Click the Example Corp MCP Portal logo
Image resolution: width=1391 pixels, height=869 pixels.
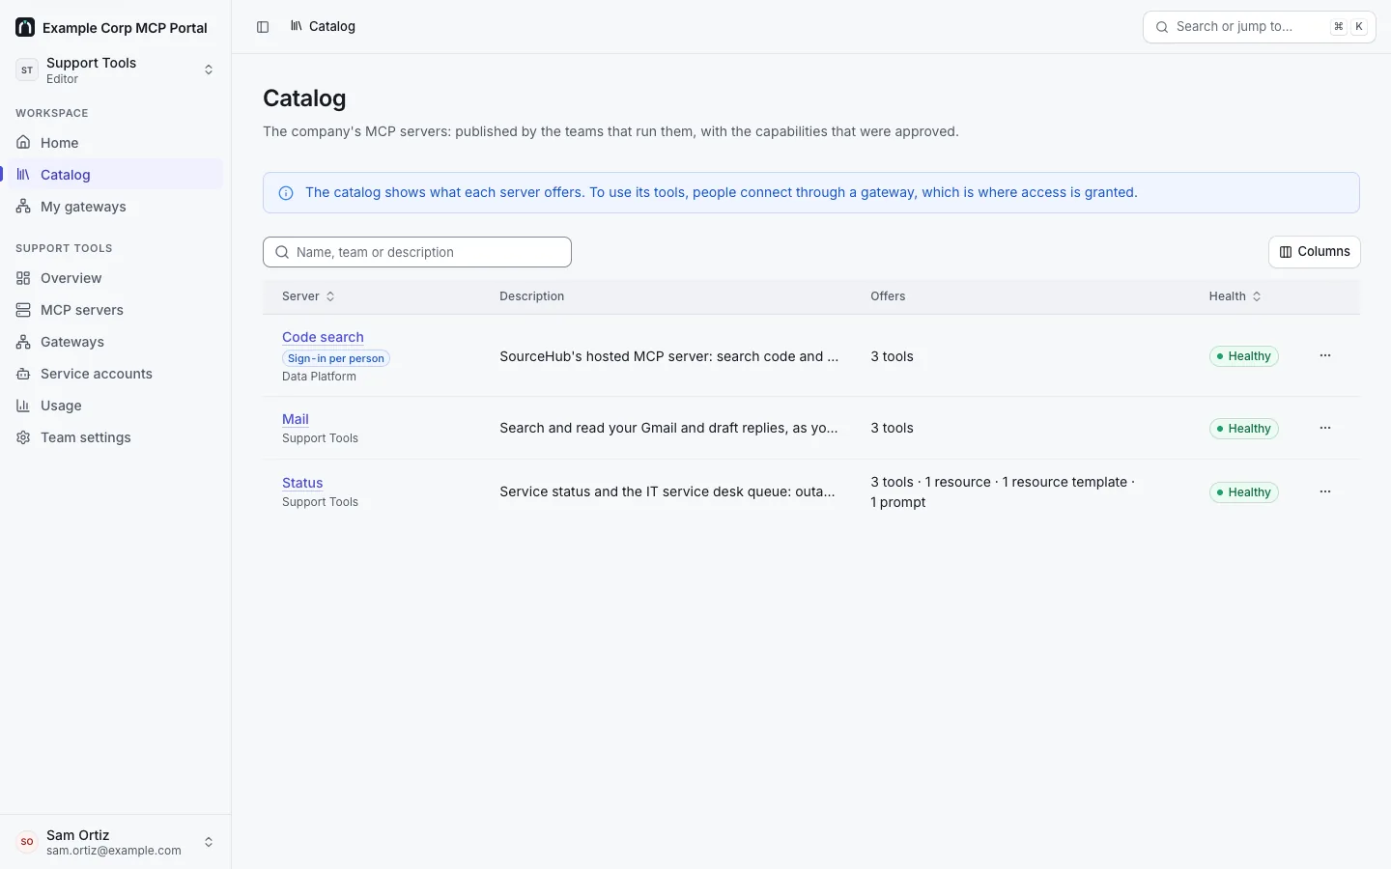coord(25,27)
